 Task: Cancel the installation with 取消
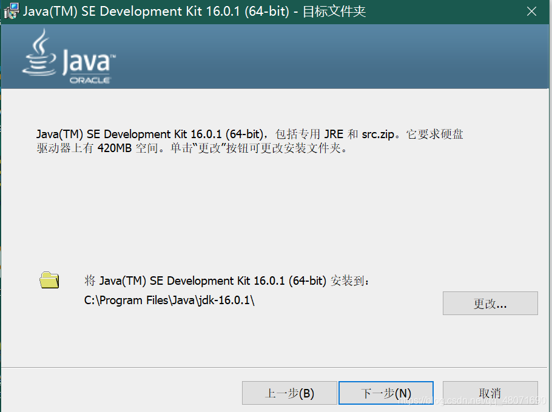click(x=490, y=393)
